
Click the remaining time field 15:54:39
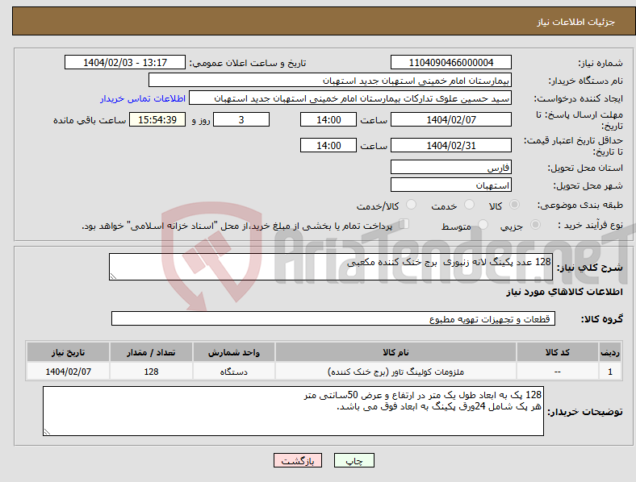pos(157,119)
